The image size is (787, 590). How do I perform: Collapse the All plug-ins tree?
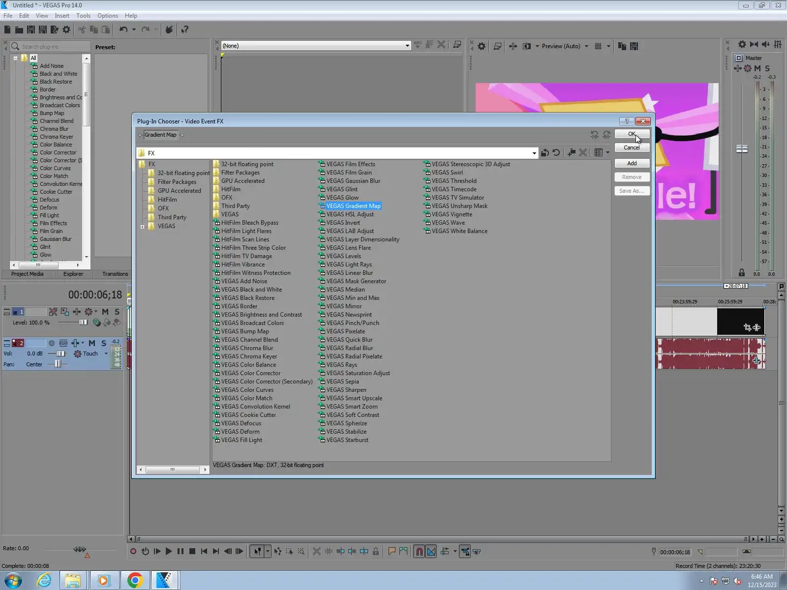pos(15,58)
